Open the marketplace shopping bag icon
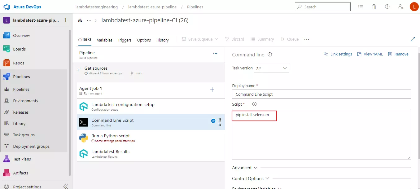This screenshot has width=420, height=189. [x=374, y=7]
